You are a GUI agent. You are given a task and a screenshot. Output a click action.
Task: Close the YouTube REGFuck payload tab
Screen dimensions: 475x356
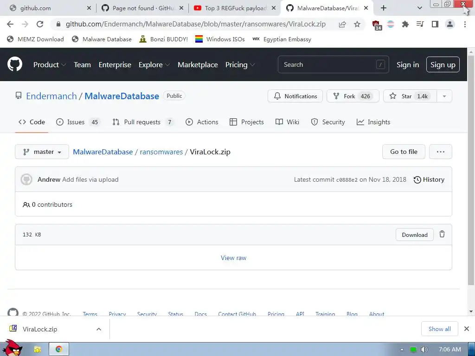click(274, 8)
